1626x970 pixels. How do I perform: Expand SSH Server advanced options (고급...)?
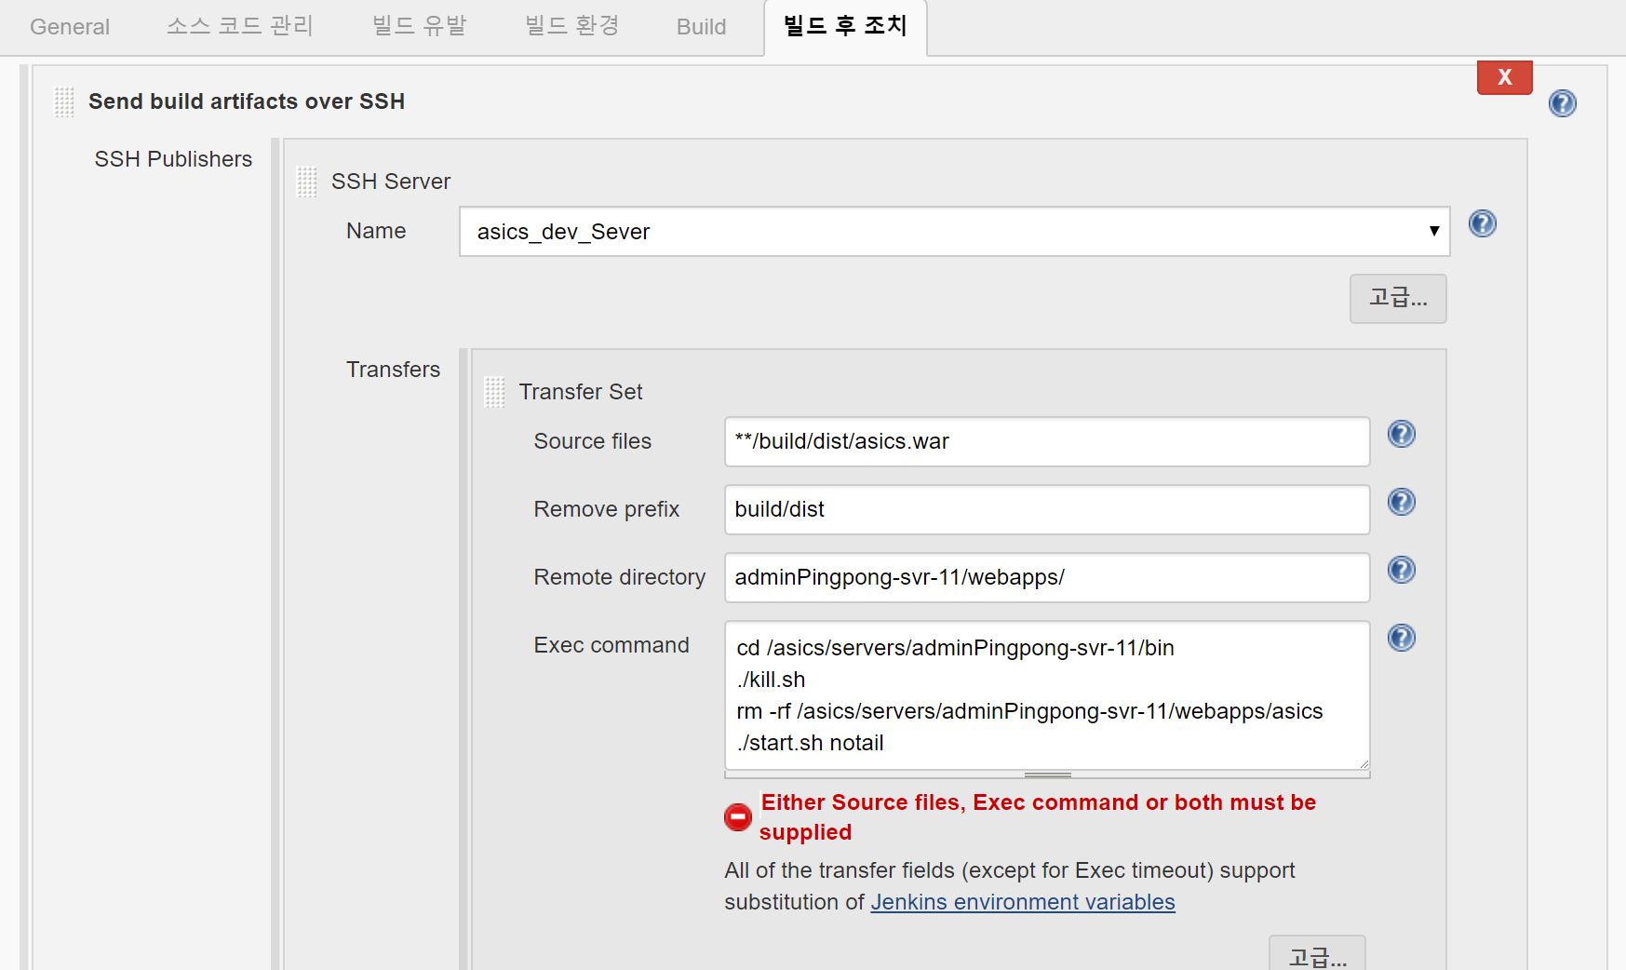[1397, 298]
